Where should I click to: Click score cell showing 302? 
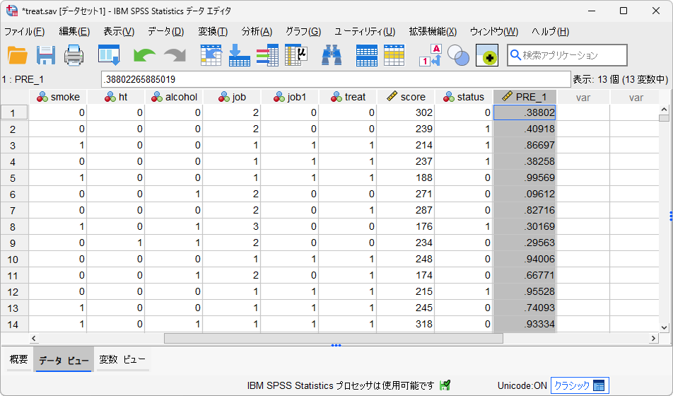coord(406,112)
